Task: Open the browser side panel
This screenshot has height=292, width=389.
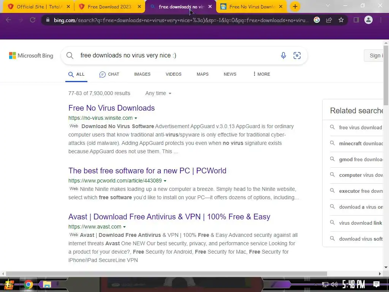Action: (x=356, y=20)
